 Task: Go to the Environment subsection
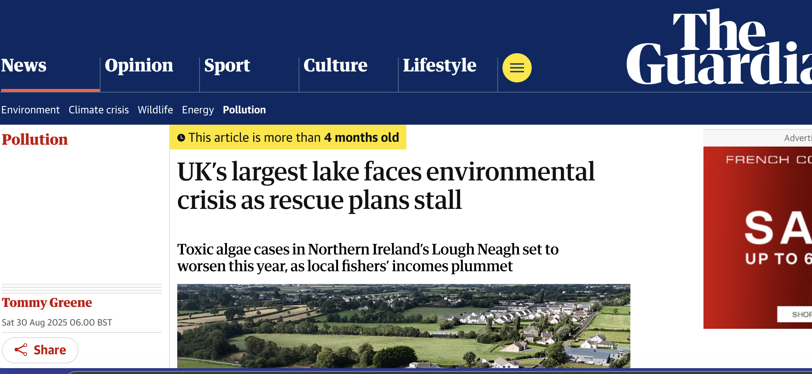pos(31,110)
